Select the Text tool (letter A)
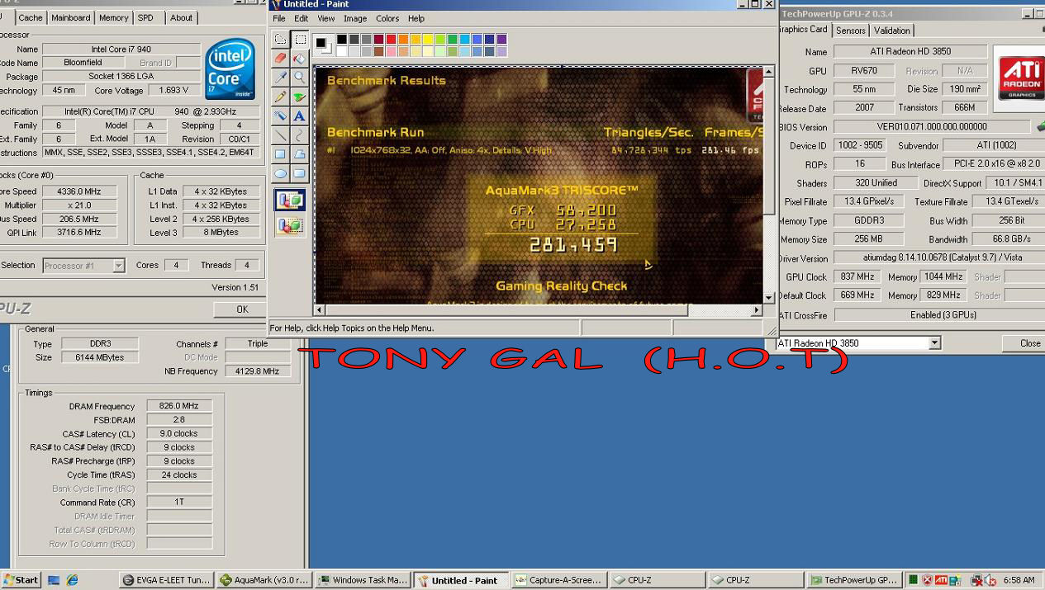The height and width of the screenshot is (590, 1045). tap(299, 116)
